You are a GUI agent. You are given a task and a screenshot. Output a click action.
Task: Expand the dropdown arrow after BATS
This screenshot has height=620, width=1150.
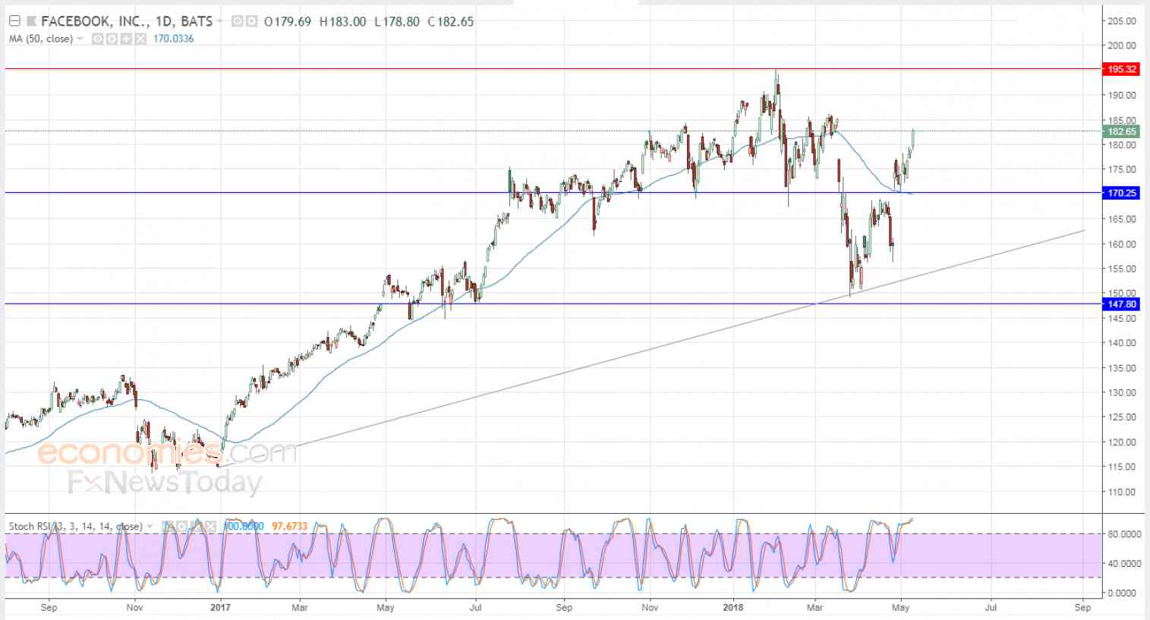coord(222,21)
